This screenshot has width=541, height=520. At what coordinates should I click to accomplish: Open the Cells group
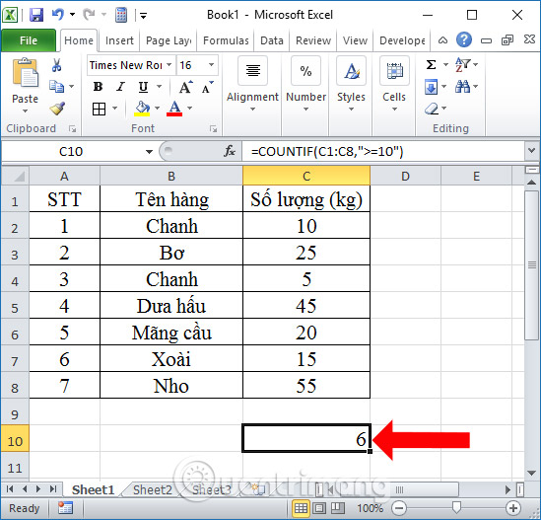coord(394,84)
